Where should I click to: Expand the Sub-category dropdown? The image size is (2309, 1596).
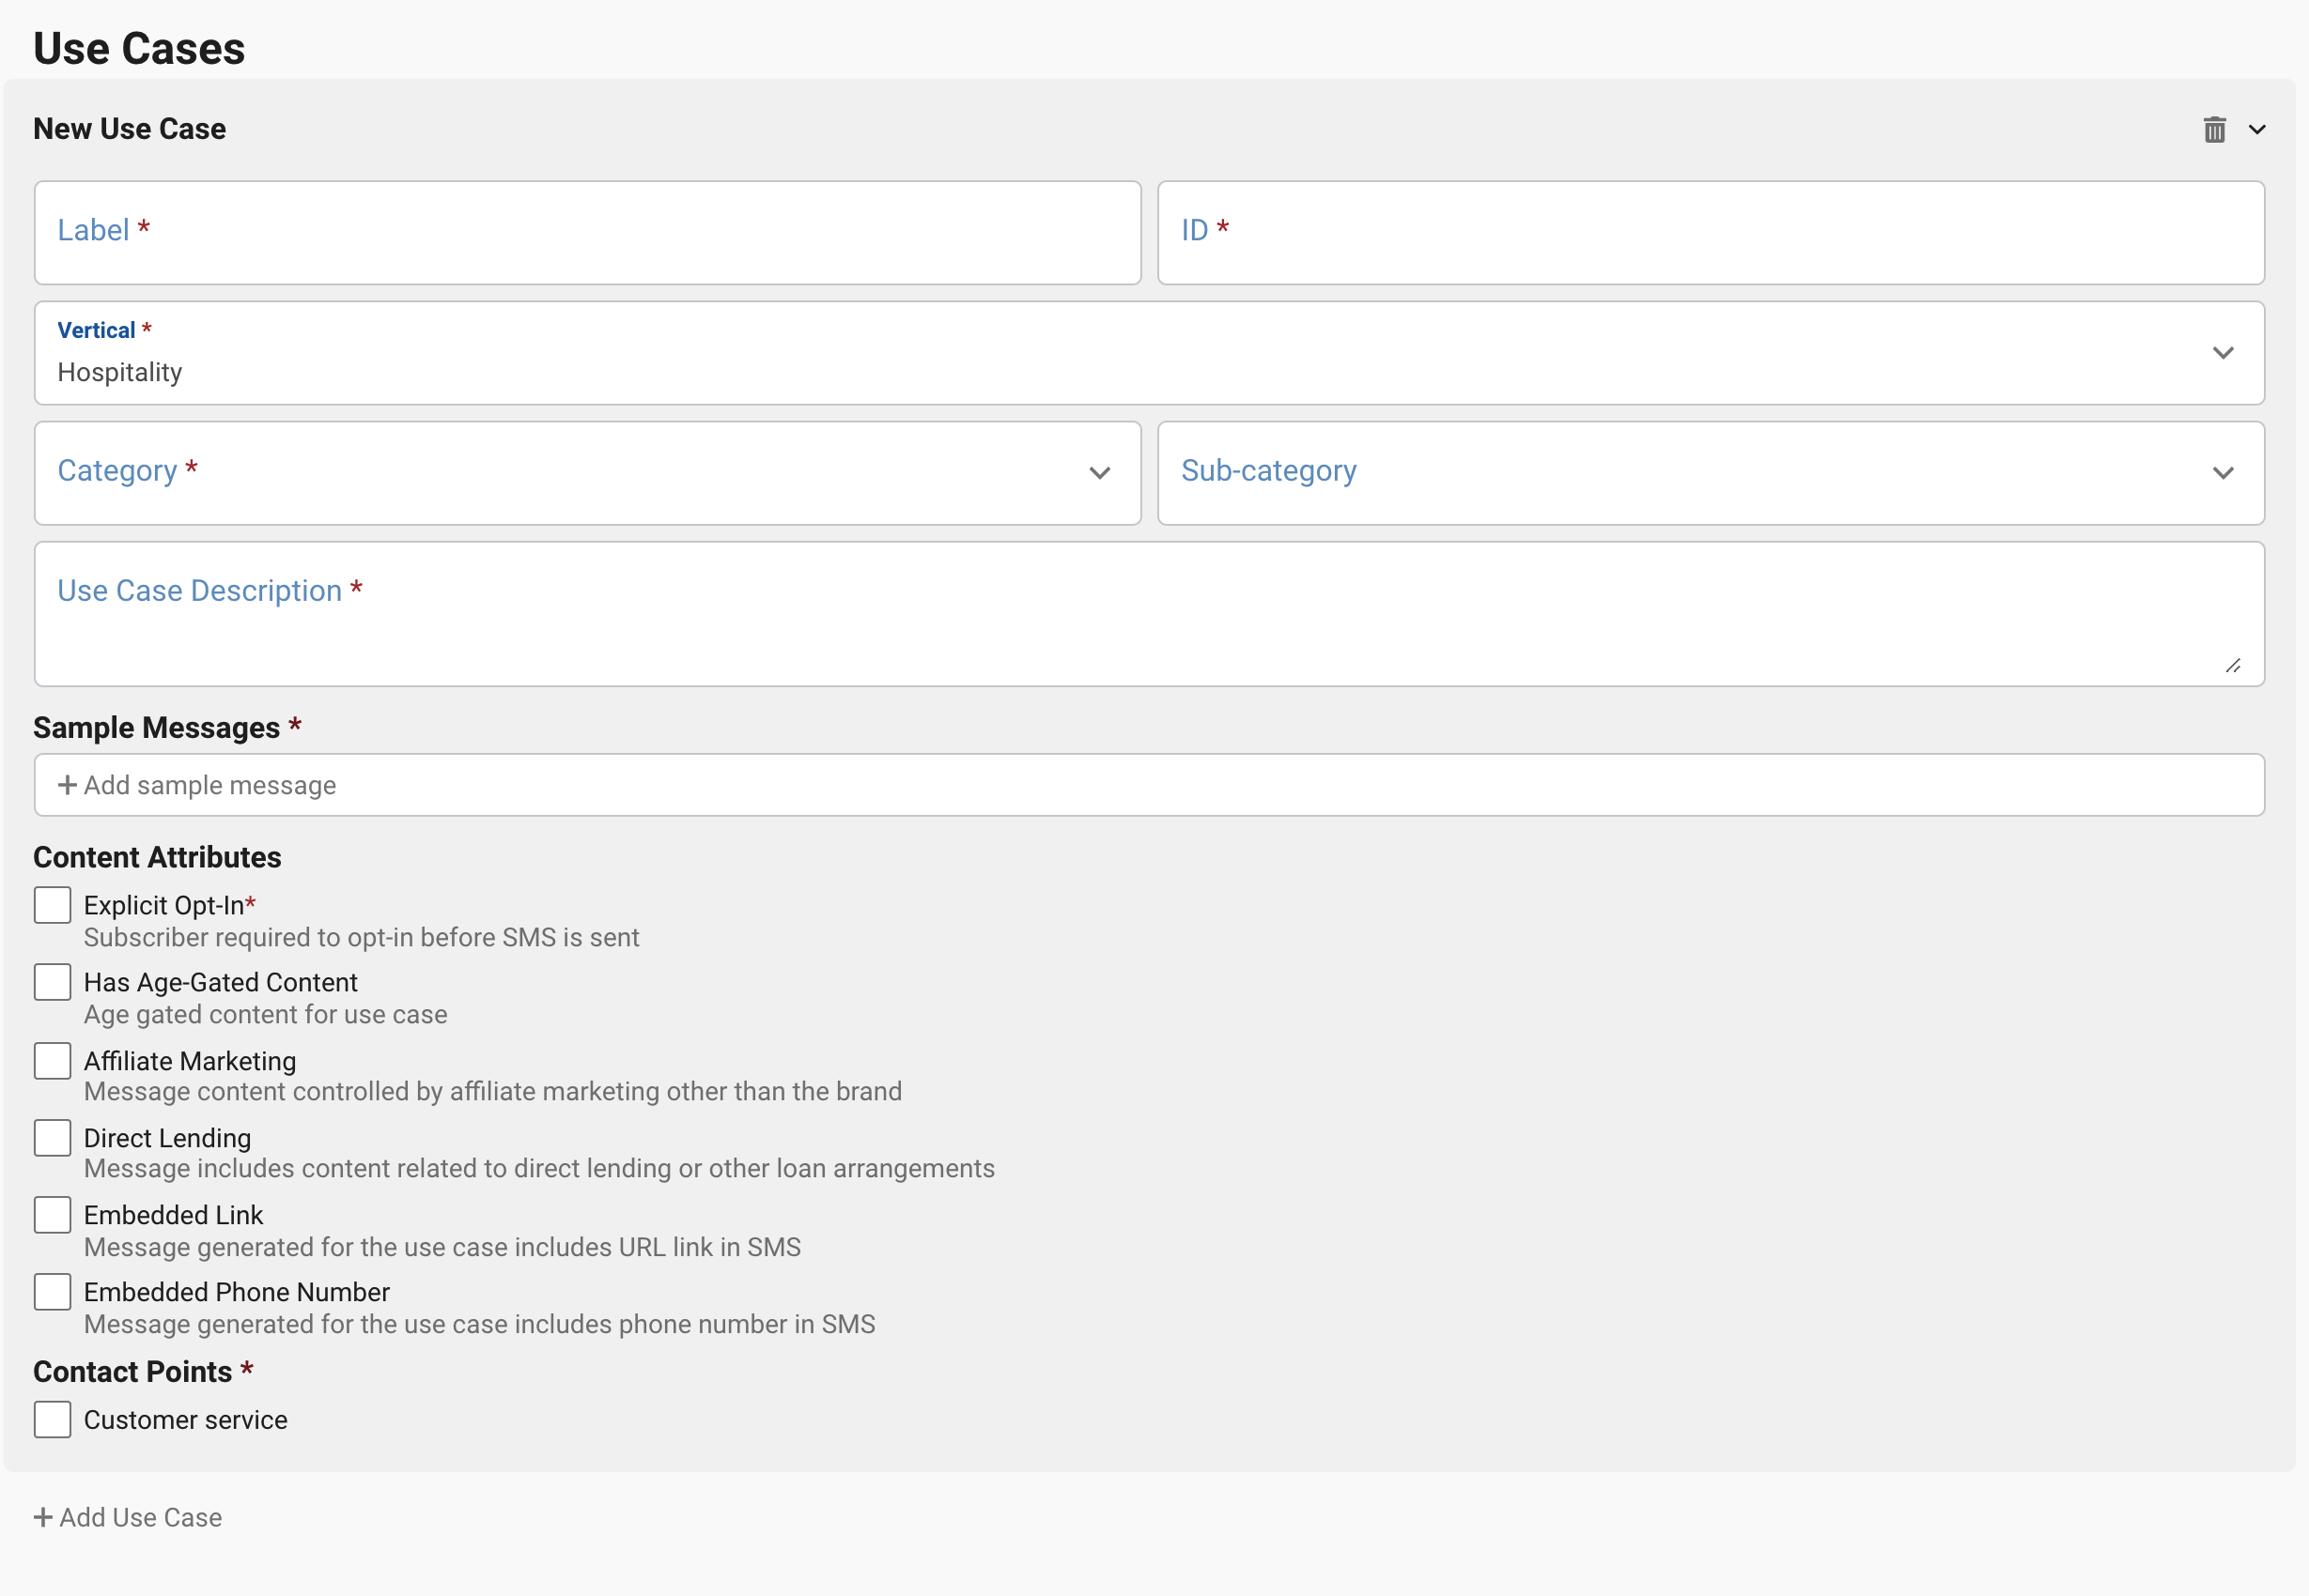pos(1710,473)
